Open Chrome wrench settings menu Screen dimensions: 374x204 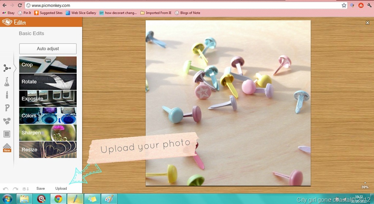[x=370, y=5]
